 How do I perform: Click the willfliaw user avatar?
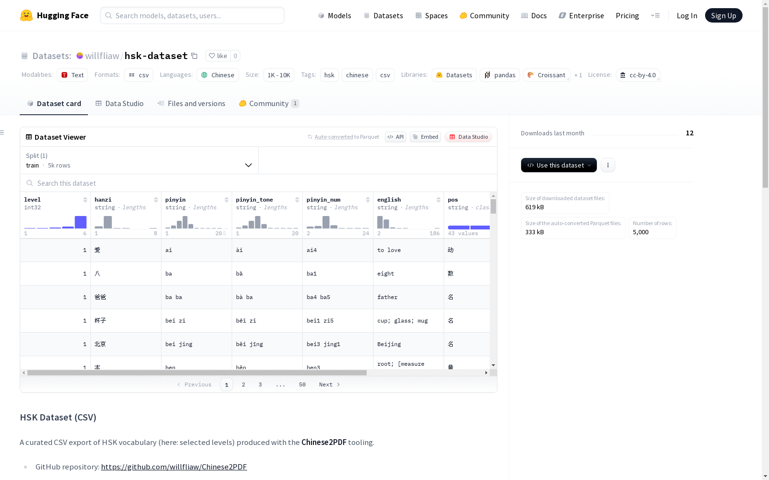tap(80, 56)
